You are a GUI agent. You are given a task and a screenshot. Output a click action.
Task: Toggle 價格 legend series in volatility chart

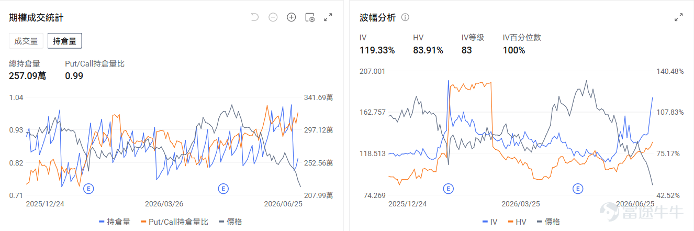(548, 222)
